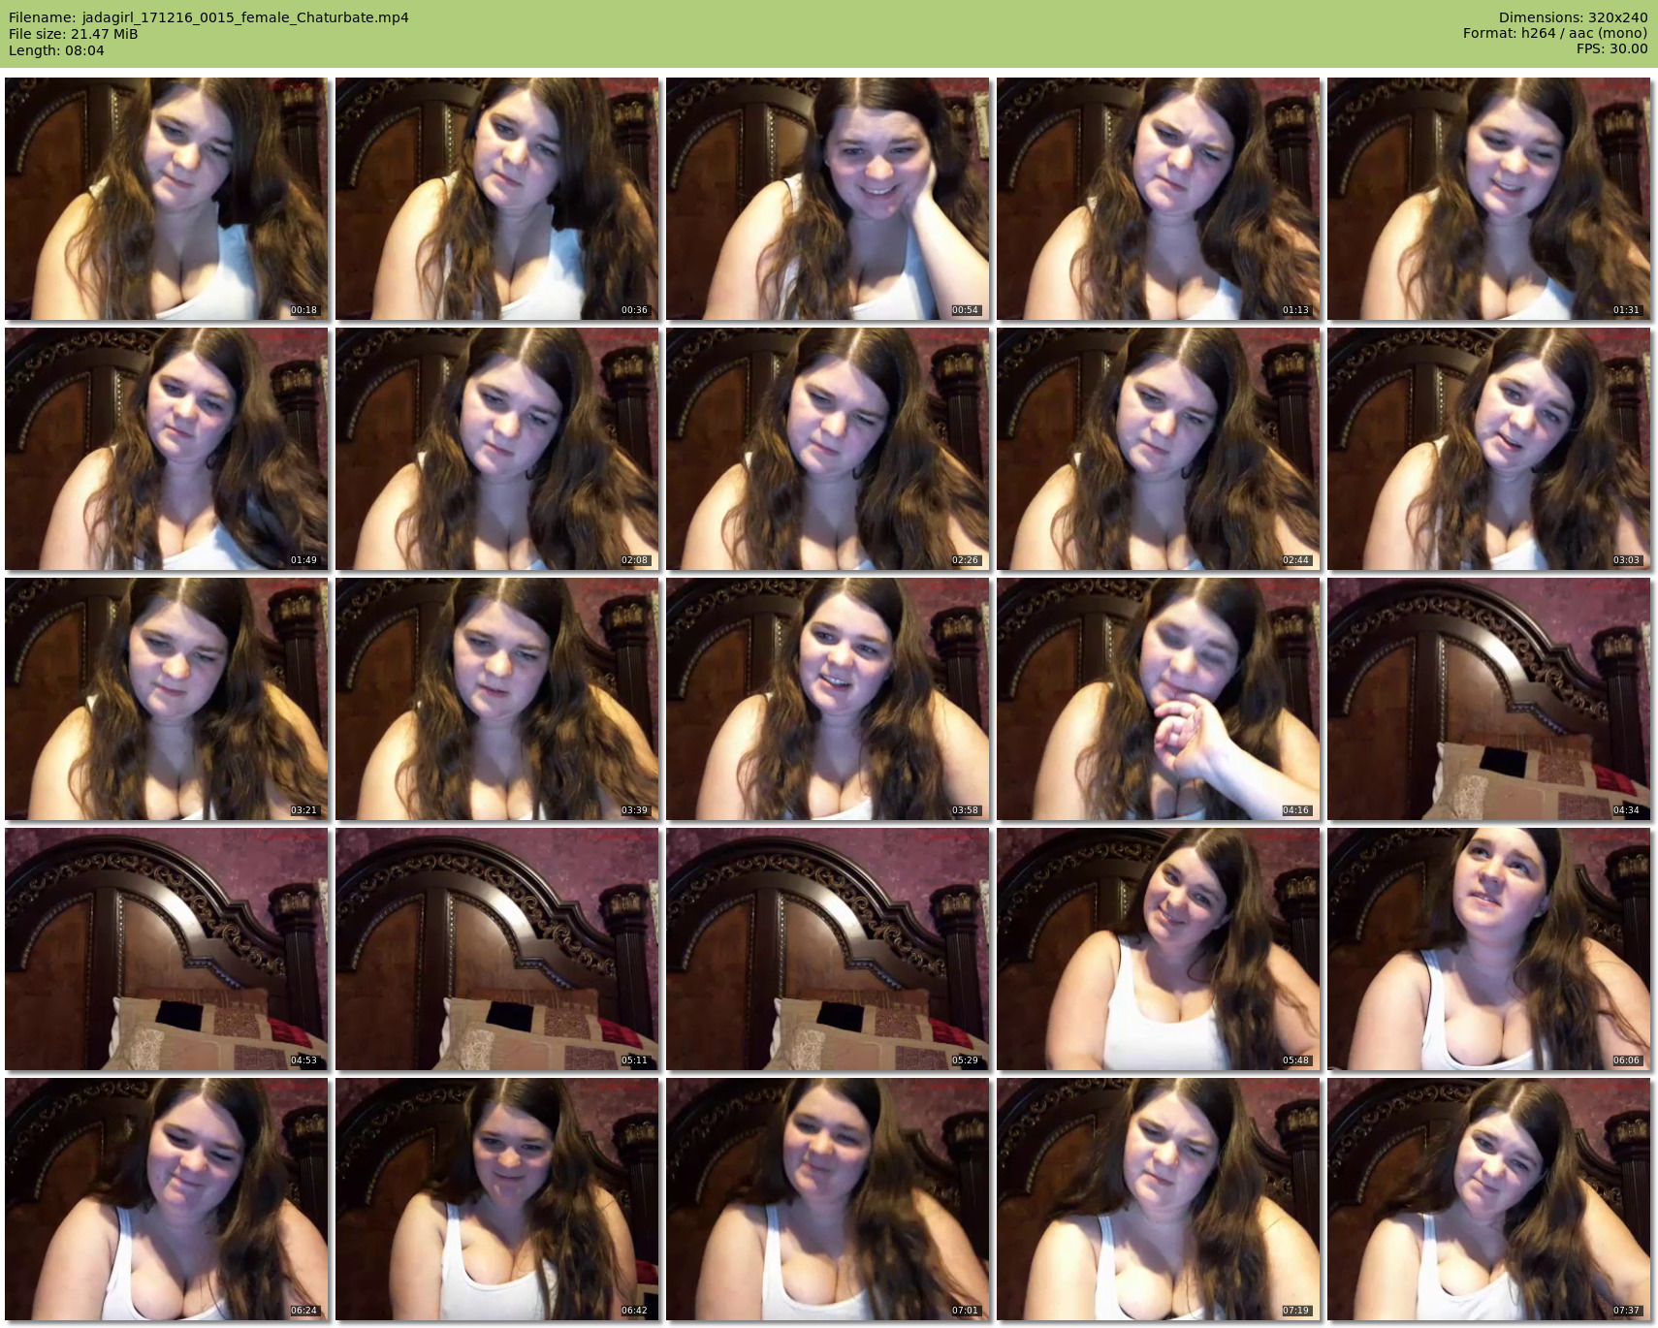Choose the frame stamped 01:13
1658x1328 pixels.
click(1159, 199)
